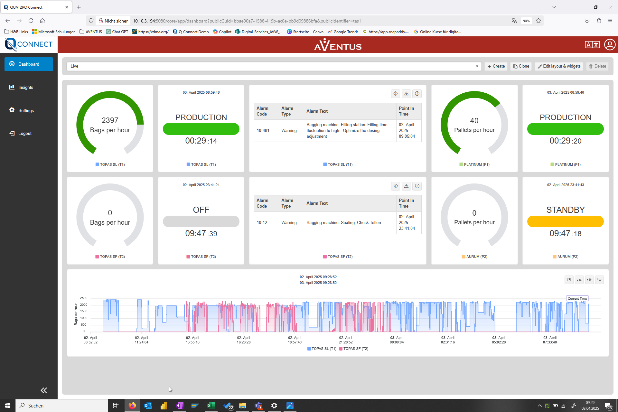The height and width of the screenshot is (412, 618).
Task: Open the user profile icon
Action: coord(610,45)
